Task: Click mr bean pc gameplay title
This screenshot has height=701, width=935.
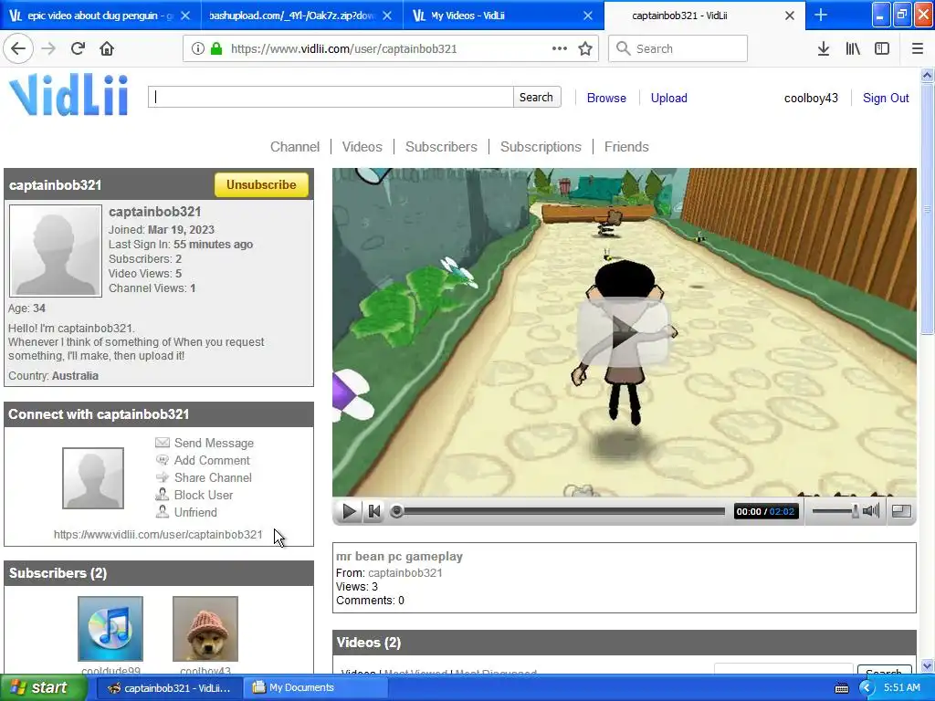Action: click(x=399, y=556)
